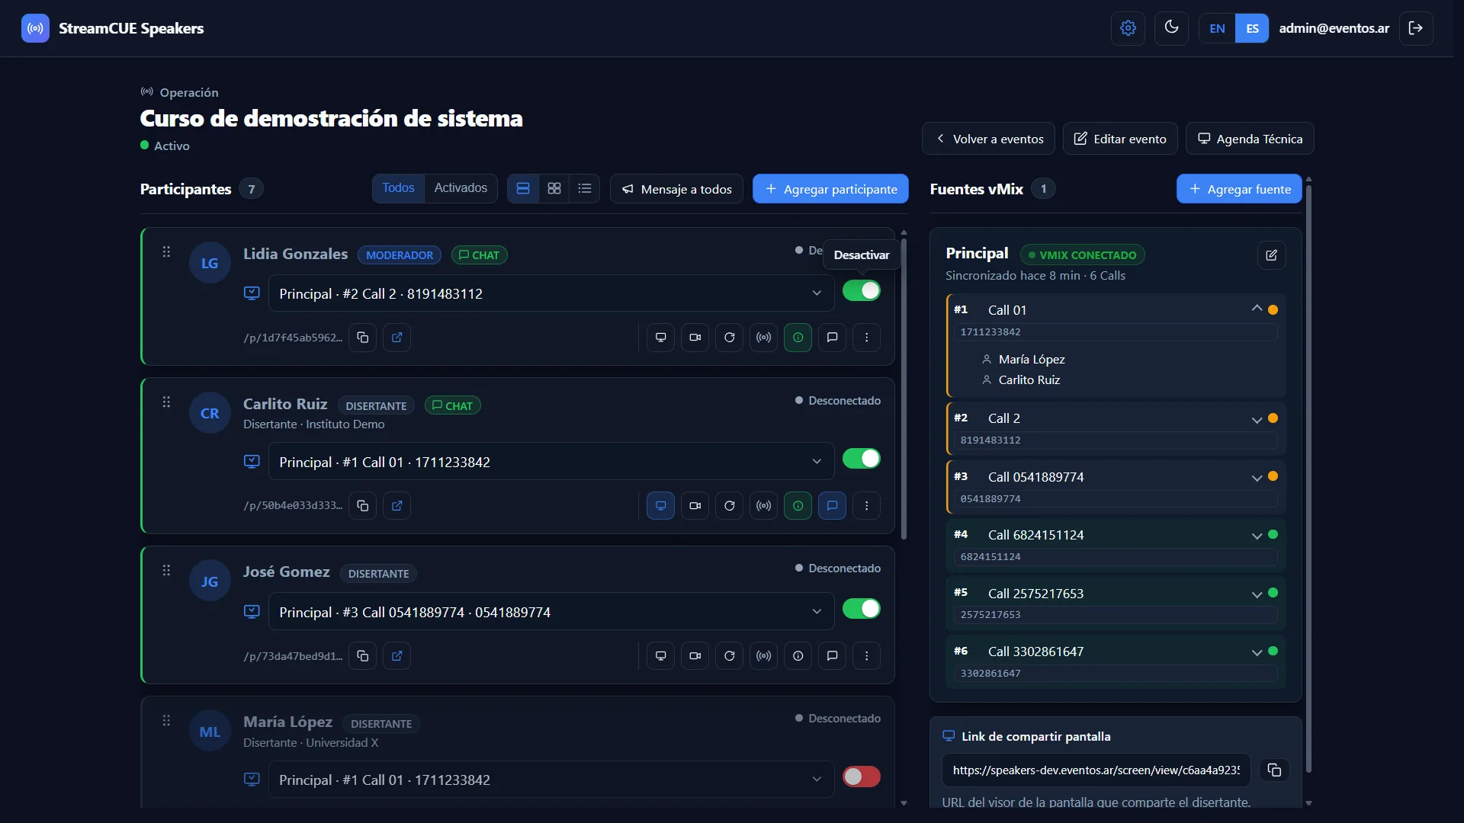This screenshot has width=1464, height=823.
Task: Disable José Gomez activation toggle
Action: 862,609
